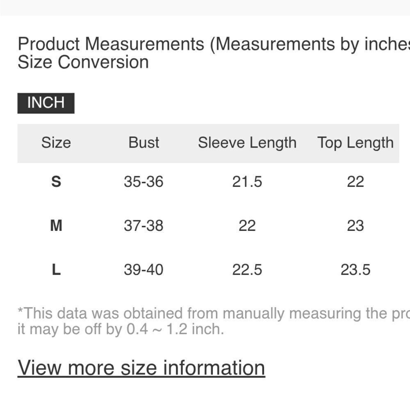Viewport: 410px width, 410px height.
Task: Click the top length value for size S
Action: tap(355, 182)
